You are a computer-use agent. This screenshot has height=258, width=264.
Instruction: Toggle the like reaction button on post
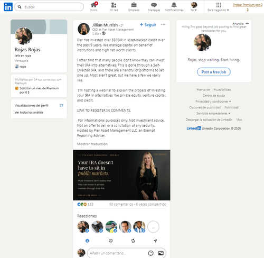coord(87,241)
